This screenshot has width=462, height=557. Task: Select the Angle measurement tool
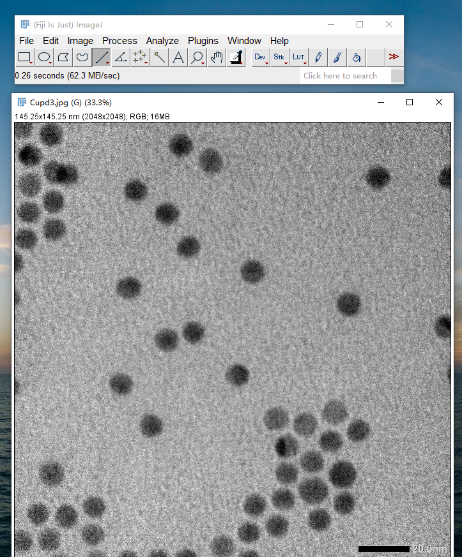click(x=121, y=57)
